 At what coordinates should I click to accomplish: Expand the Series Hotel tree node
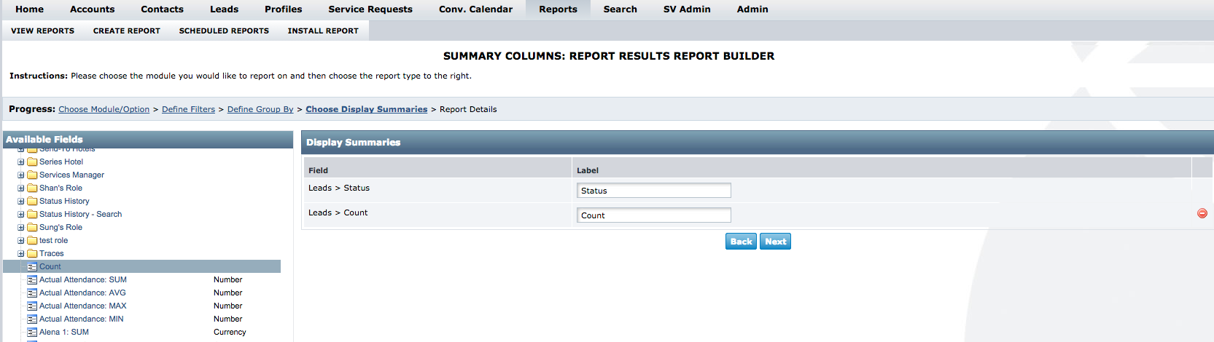21,162
